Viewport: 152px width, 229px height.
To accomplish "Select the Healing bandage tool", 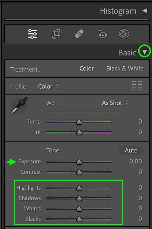I will 79,34.
